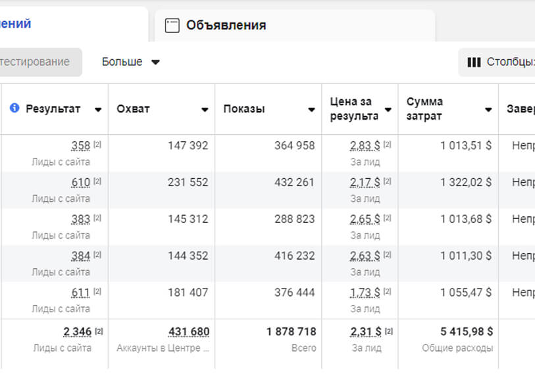535x378 pixels.
Task: Click the тестирование button
Action: [36, 62]
